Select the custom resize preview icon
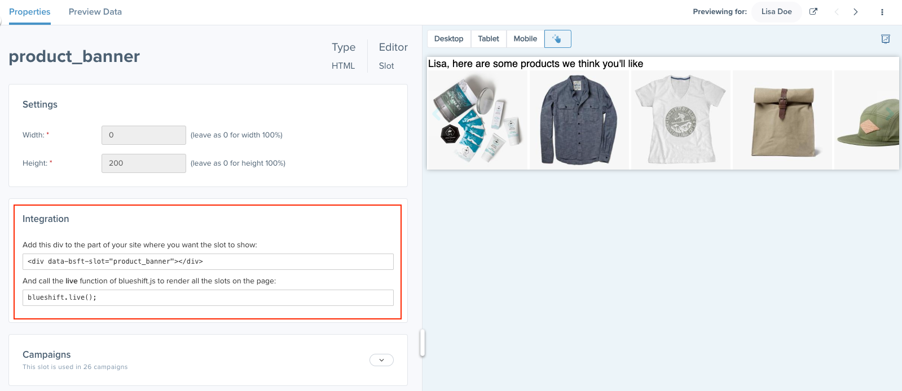The width and height of the screenshot is (902, 391). click(x=557, y=39)
